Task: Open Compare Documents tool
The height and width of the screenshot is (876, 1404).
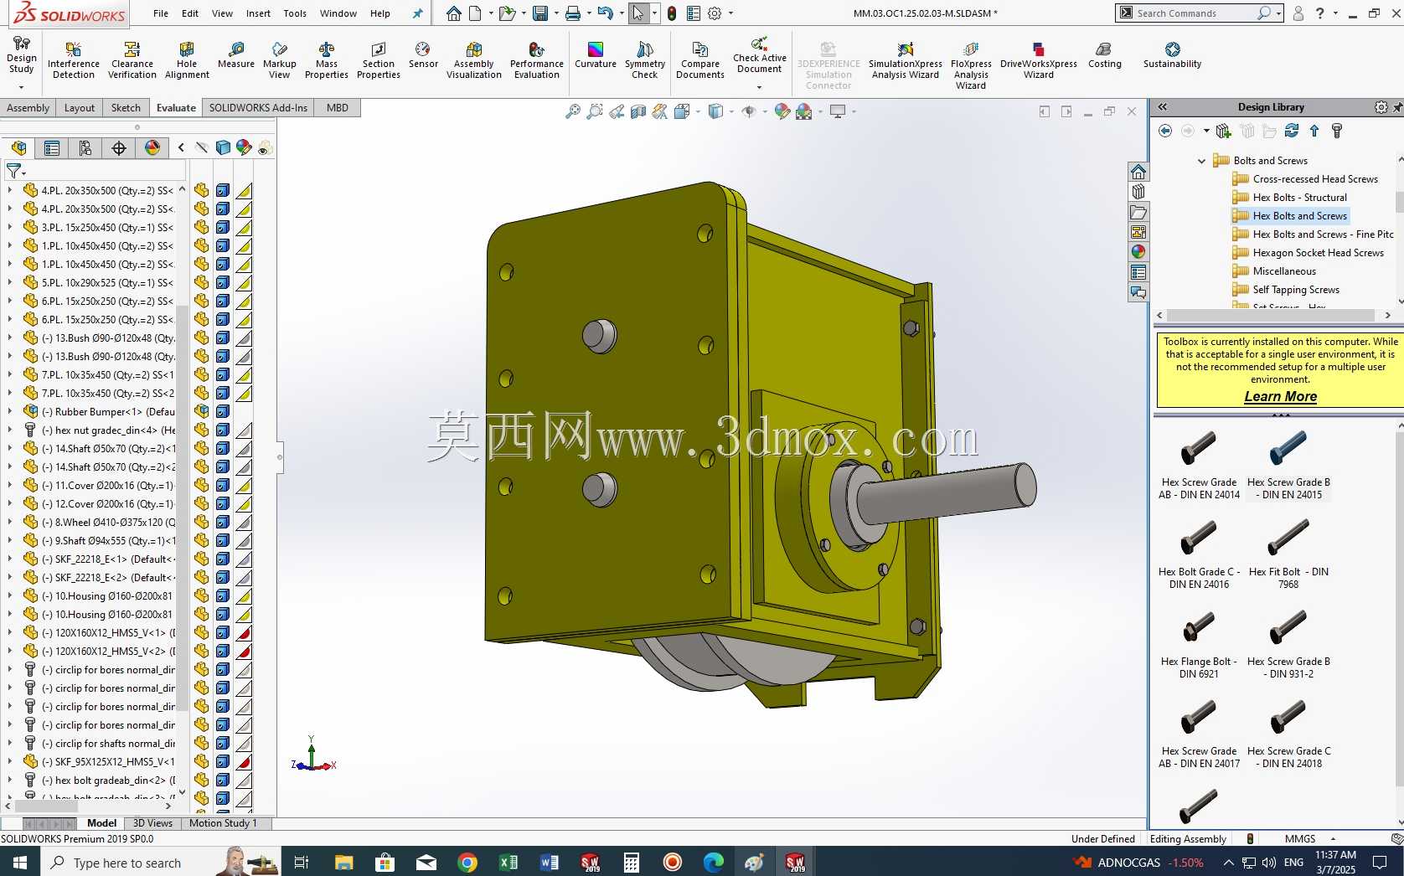Action: coord(700,60)
